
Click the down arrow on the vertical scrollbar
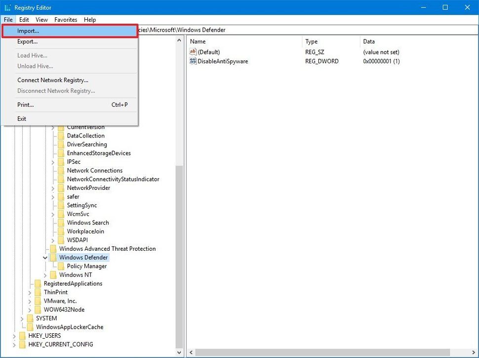[179, 352]
